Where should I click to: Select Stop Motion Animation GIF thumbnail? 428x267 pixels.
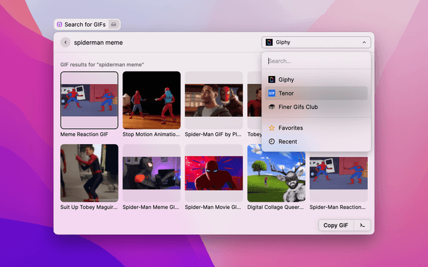(152, 100)
